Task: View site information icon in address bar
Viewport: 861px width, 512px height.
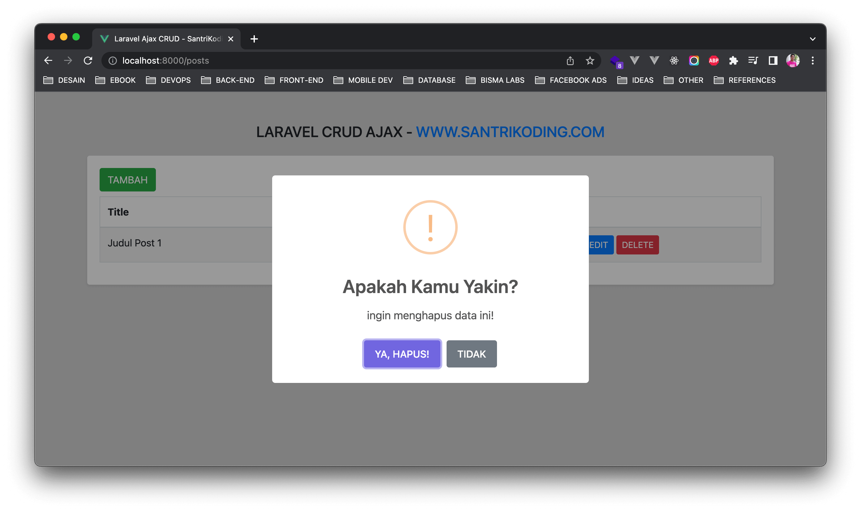Action: coord(113,61)
